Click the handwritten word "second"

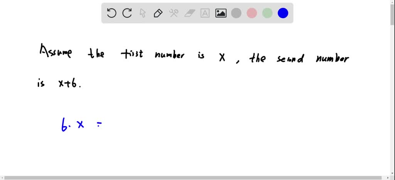290,58
